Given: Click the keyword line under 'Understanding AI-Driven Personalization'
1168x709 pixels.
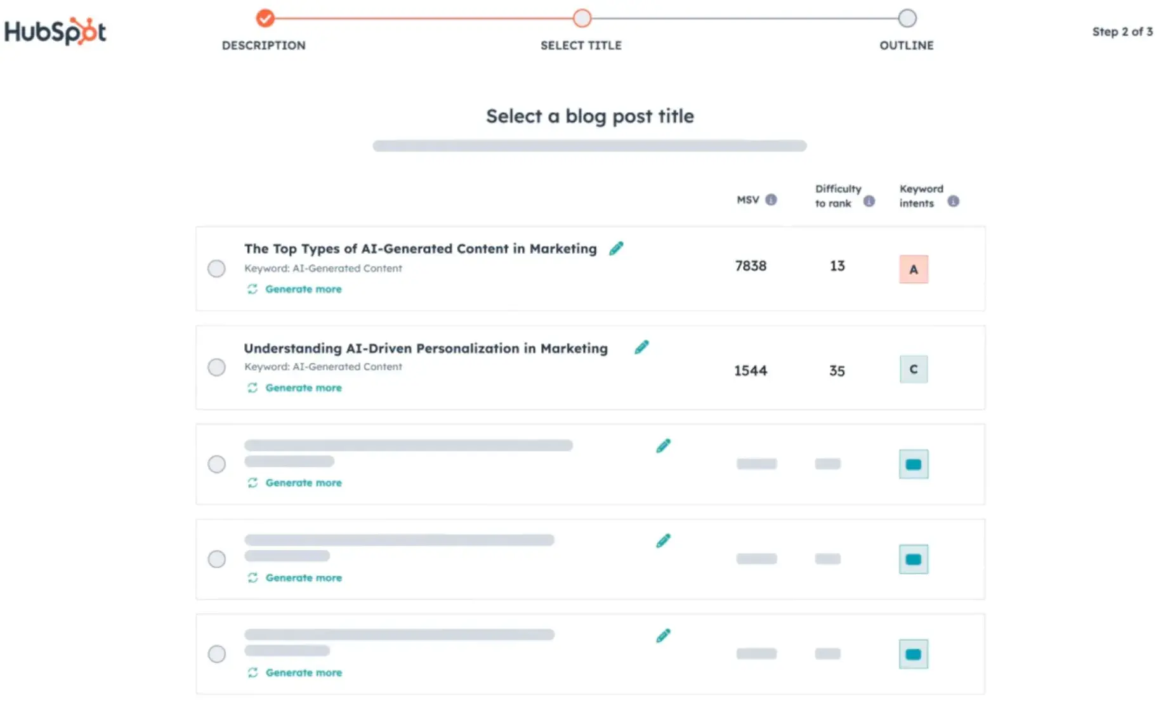Looking at the screenshot, I should [x=323, y=367].
